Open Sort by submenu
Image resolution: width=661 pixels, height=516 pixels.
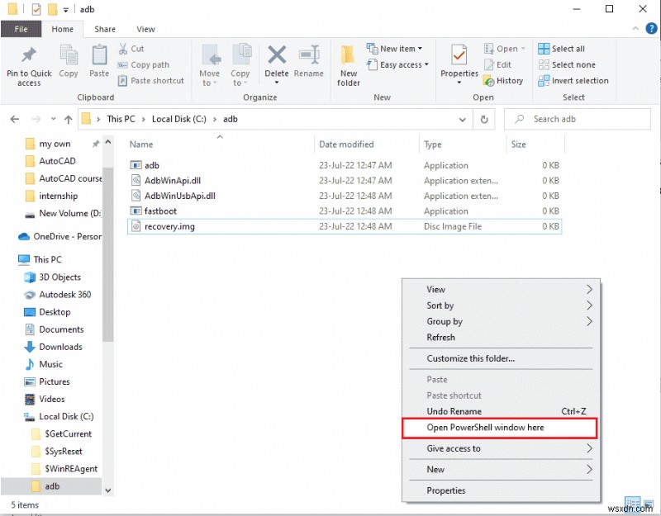coord(501,305)
